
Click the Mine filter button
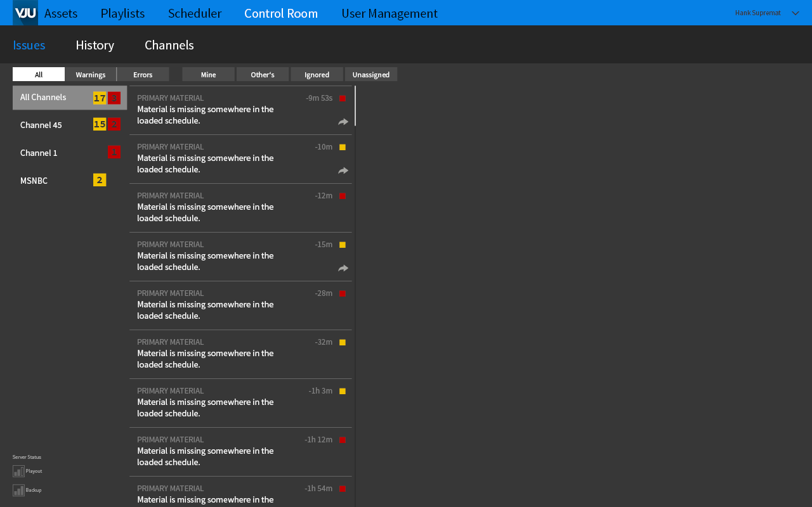209,75
